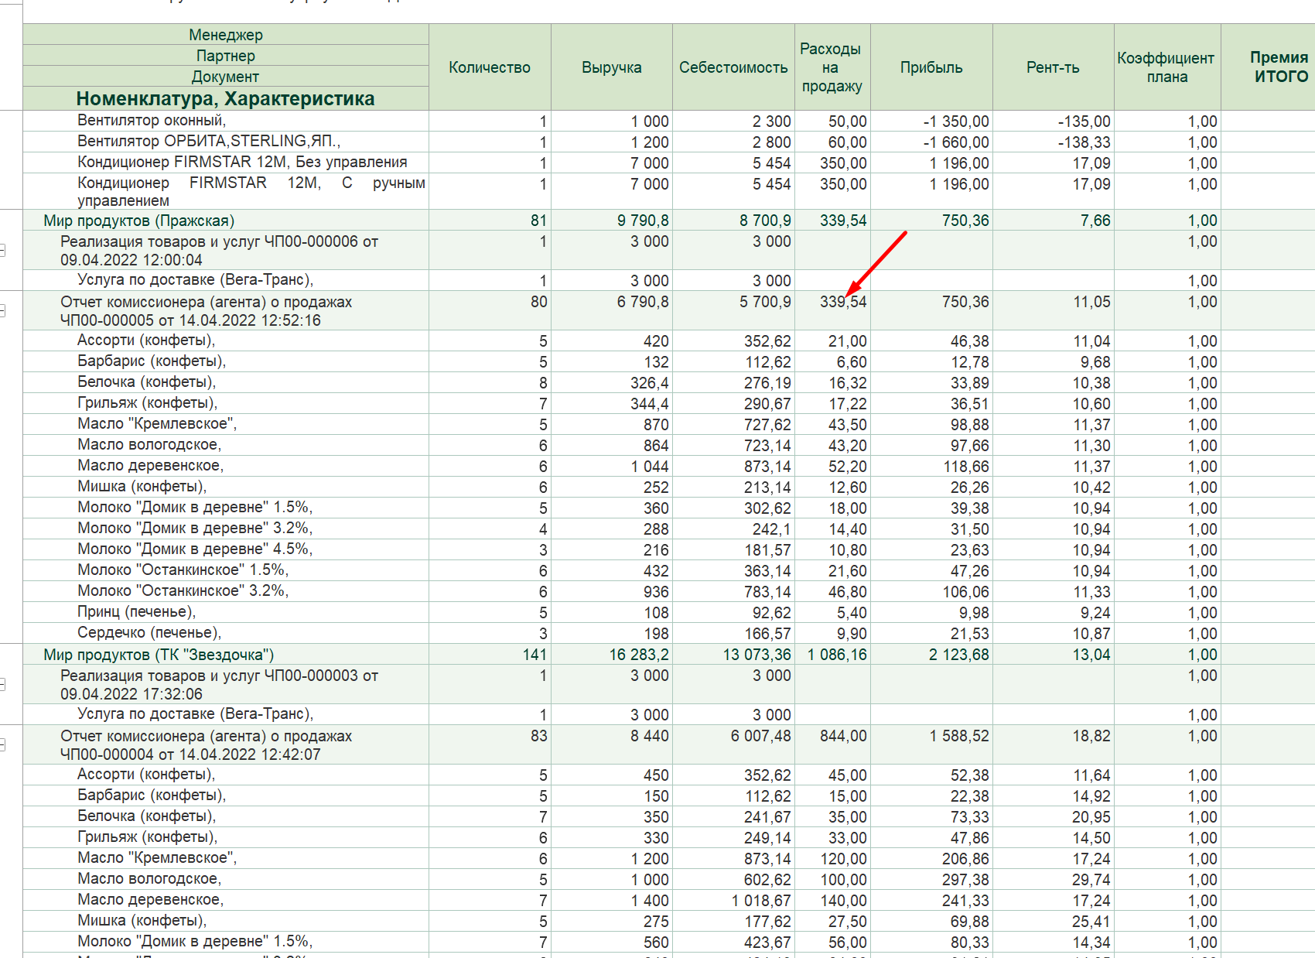The image size is (1315, 958).
Task: Select sales expenses 339,54 in ЧП00-000005 row
Action: pos(844,302)
